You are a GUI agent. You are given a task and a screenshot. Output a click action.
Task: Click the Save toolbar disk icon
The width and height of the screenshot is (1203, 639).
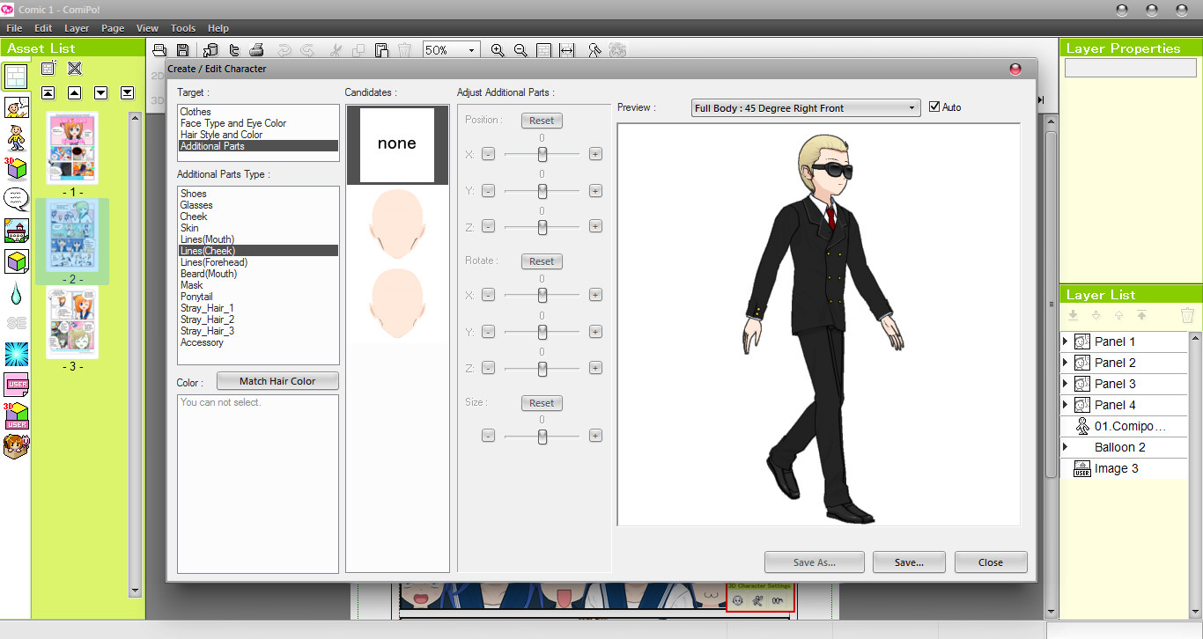pyautogui.click(x=183, y=50)
